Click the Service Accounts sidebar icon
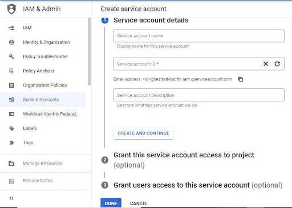292x208 pixels. coord(11,100)
